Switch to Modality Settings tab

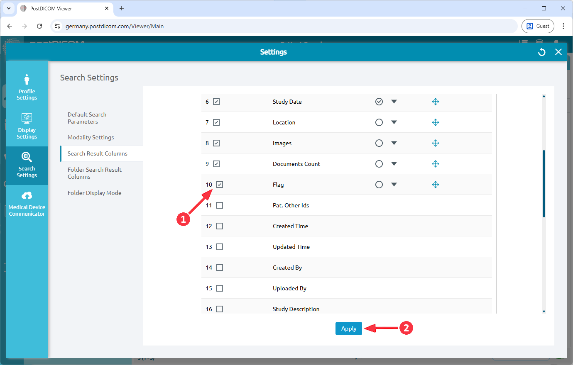click(91, 137)
